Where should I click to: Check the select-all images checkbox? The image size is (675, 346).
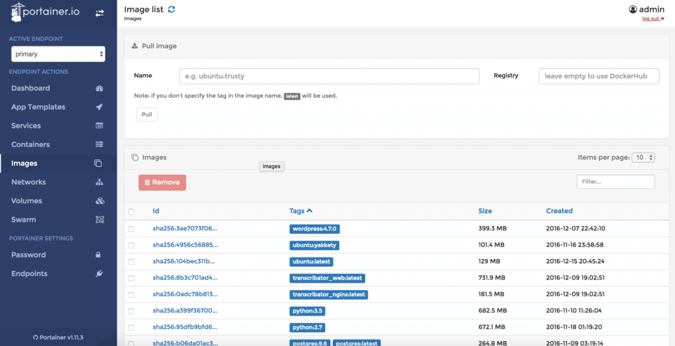(x=131, y=212)
